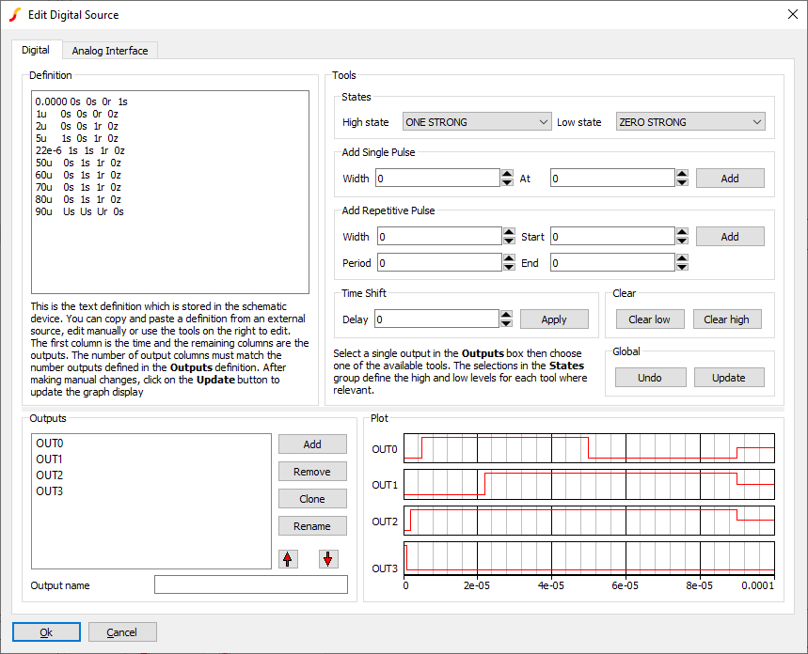The image size is (808, 654).
Task: Switch to the Analog Interface tab
Action: 110,51
